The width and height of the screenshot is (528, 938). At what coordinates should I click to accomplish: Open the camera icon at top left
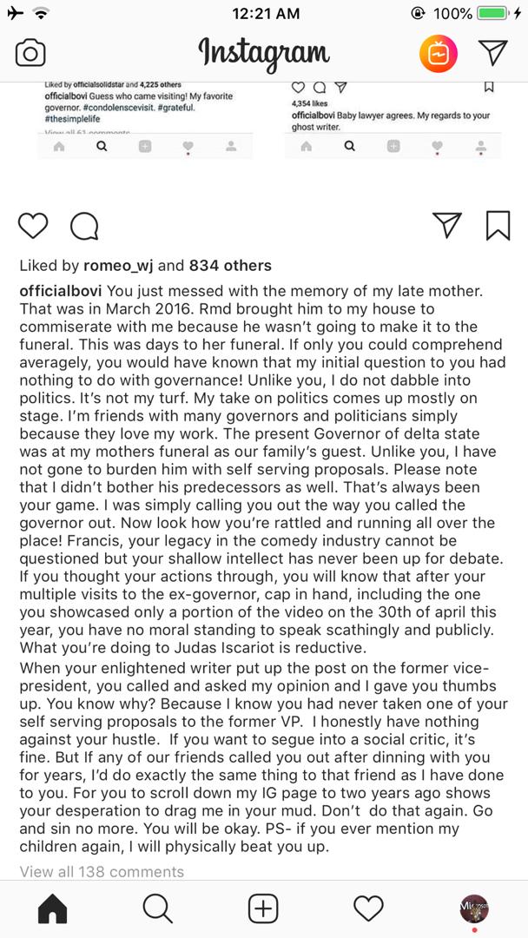tap(30, 54)
